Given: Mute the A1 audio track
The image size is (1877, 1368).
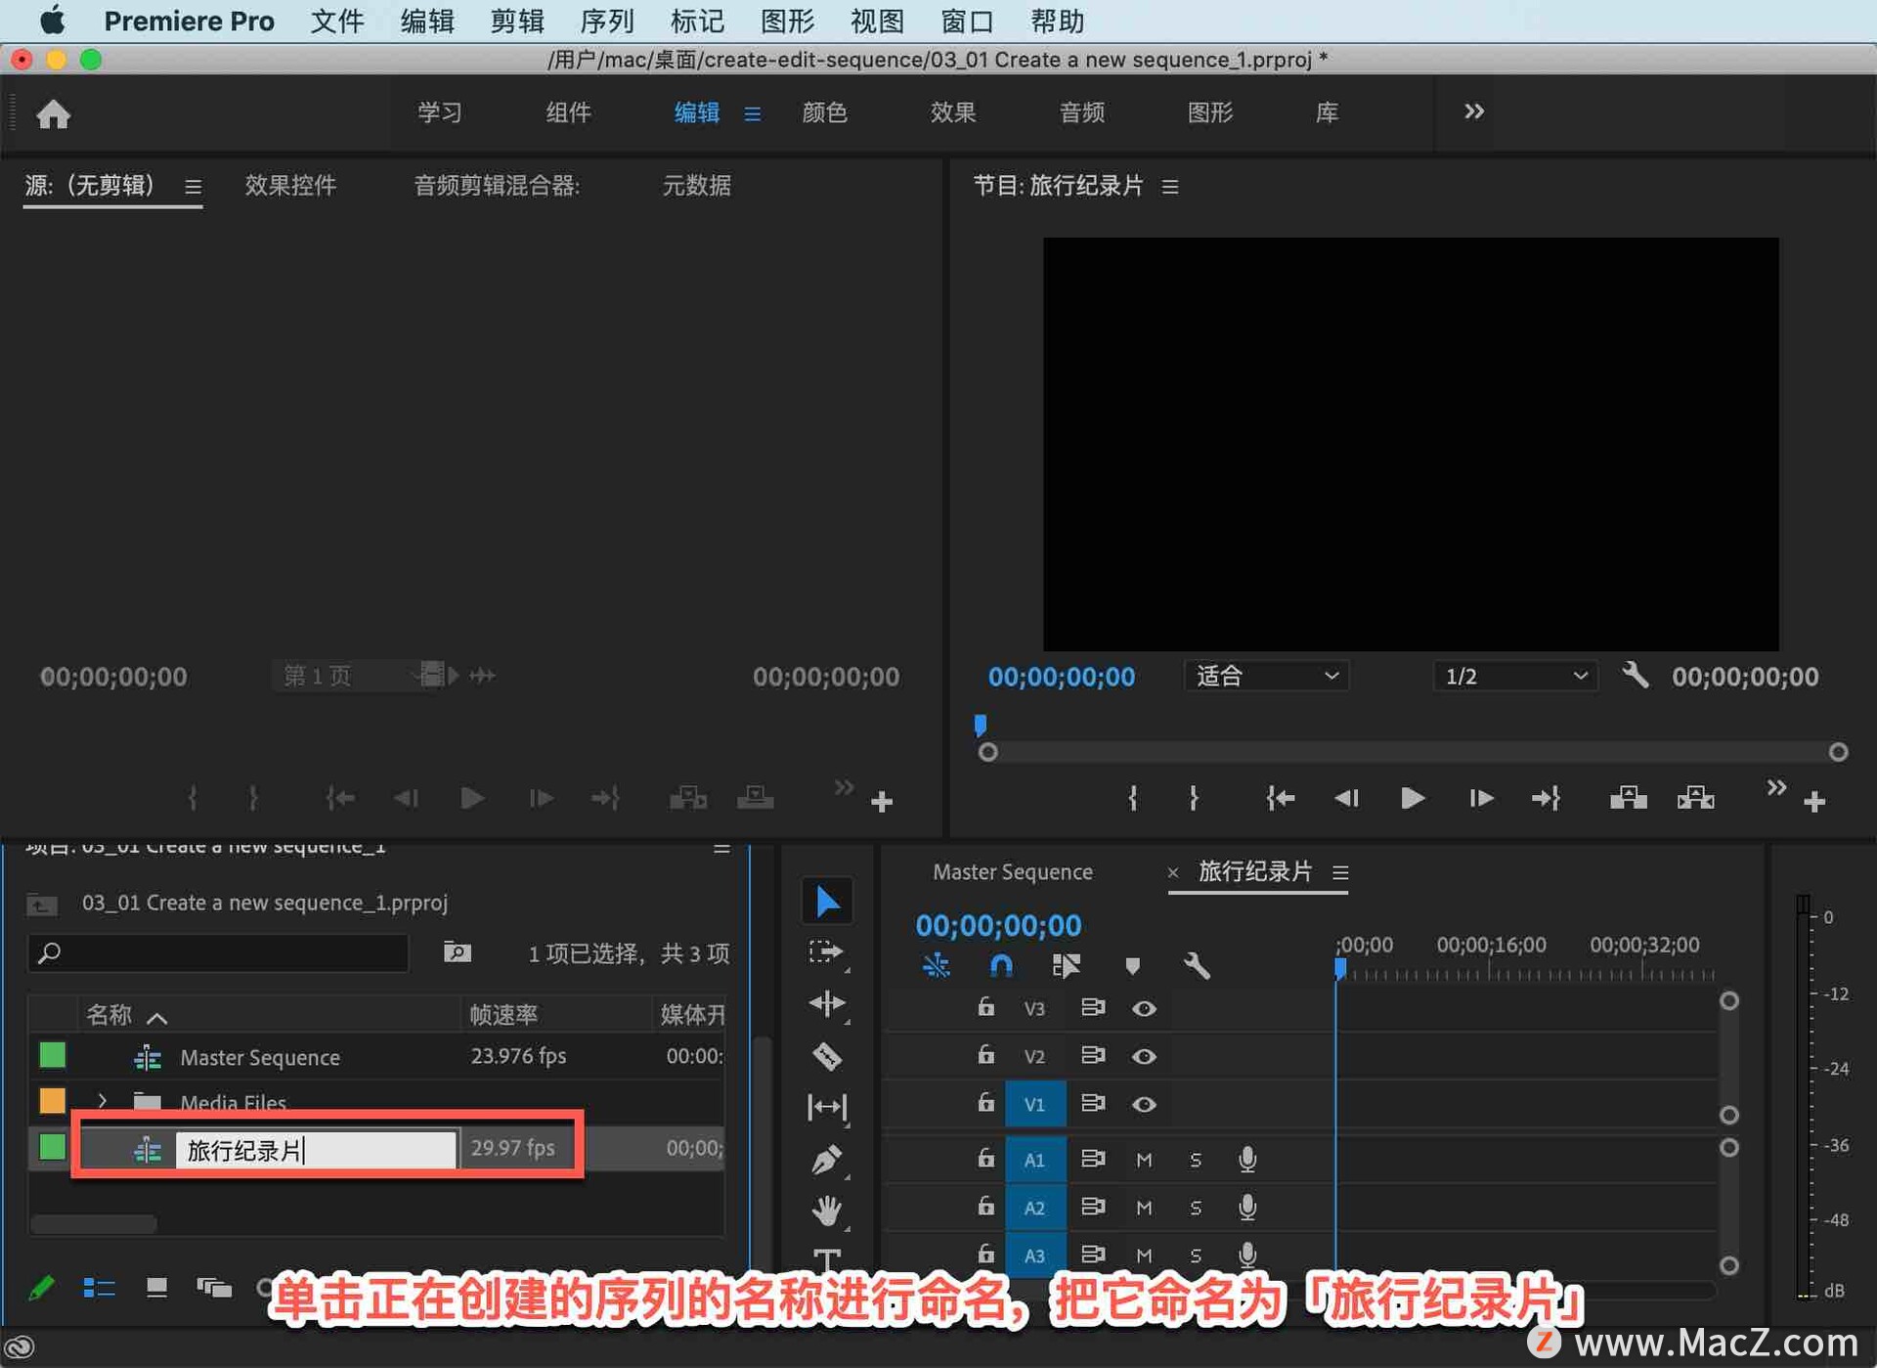Looking at the screenshot, I should tap(1144, 1160).
